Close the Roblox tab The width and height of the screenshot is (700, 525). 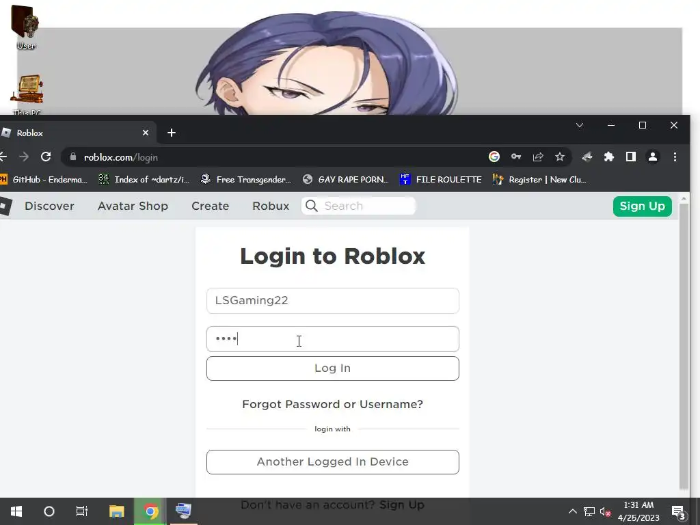(146, 133)
